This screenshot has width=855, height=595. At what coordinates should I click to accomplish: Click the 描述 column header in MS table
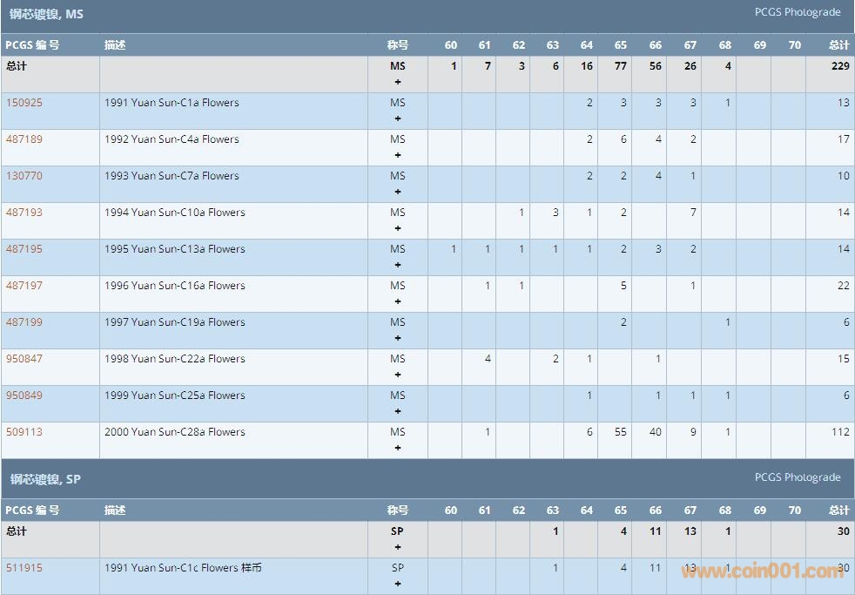coord(115,45)
